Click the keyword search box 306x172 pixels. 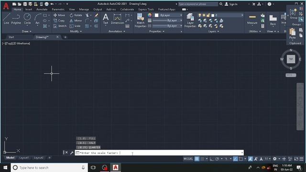[198, 4]
